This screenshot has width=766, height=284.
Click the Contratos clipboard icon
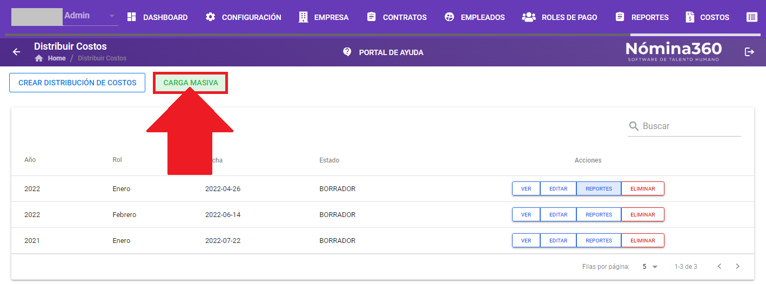point(371,17)
